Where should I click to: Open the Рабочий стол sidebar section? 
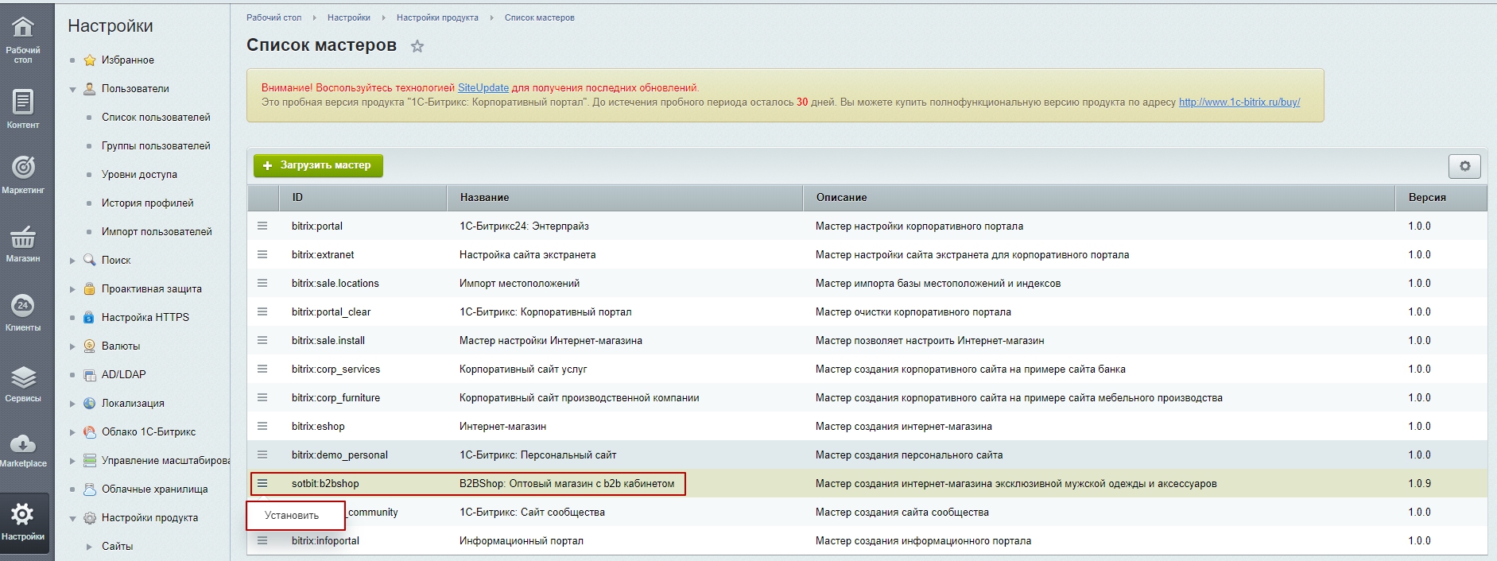(x=23, y=39)
